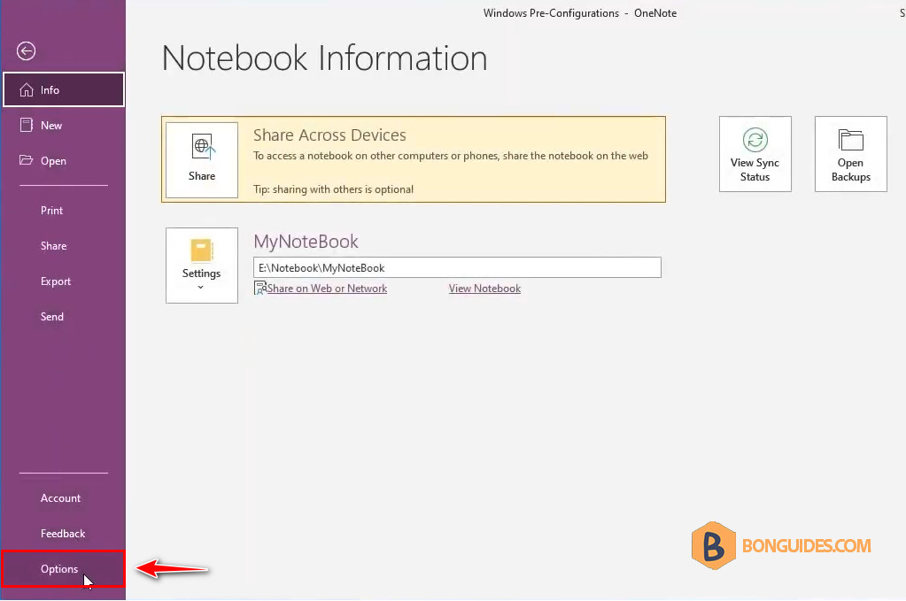Select New in the sidebar
Image resolution: width=906 pixels, height=601 pixels.
tap(63, 126)
